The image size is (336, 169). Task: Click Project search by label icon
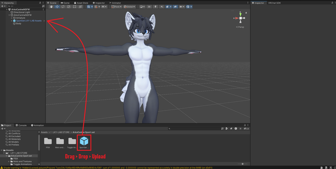pyautogui.click(x=231, y=129)
